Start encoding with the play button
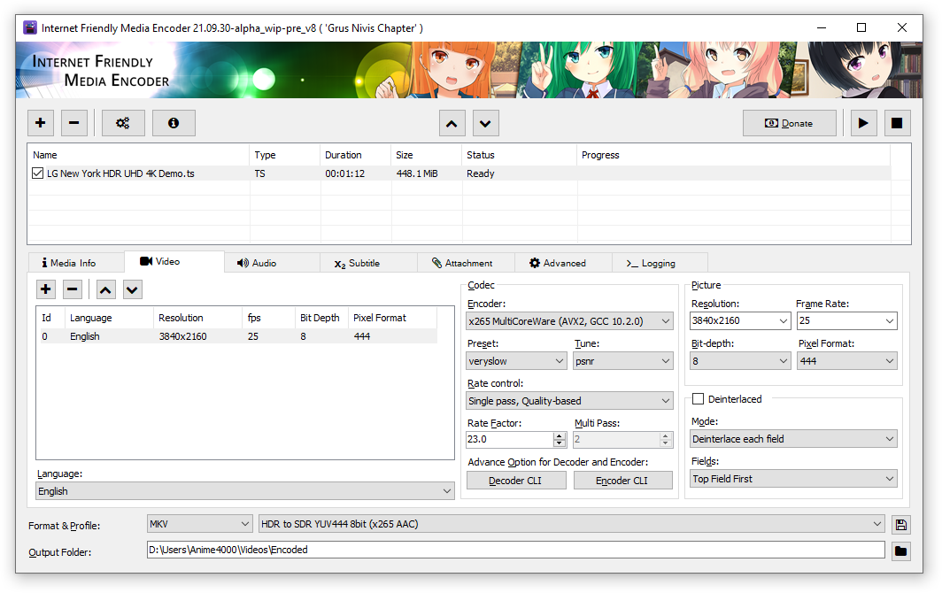Viewport: 942px width, 593px height. point(863,122)
